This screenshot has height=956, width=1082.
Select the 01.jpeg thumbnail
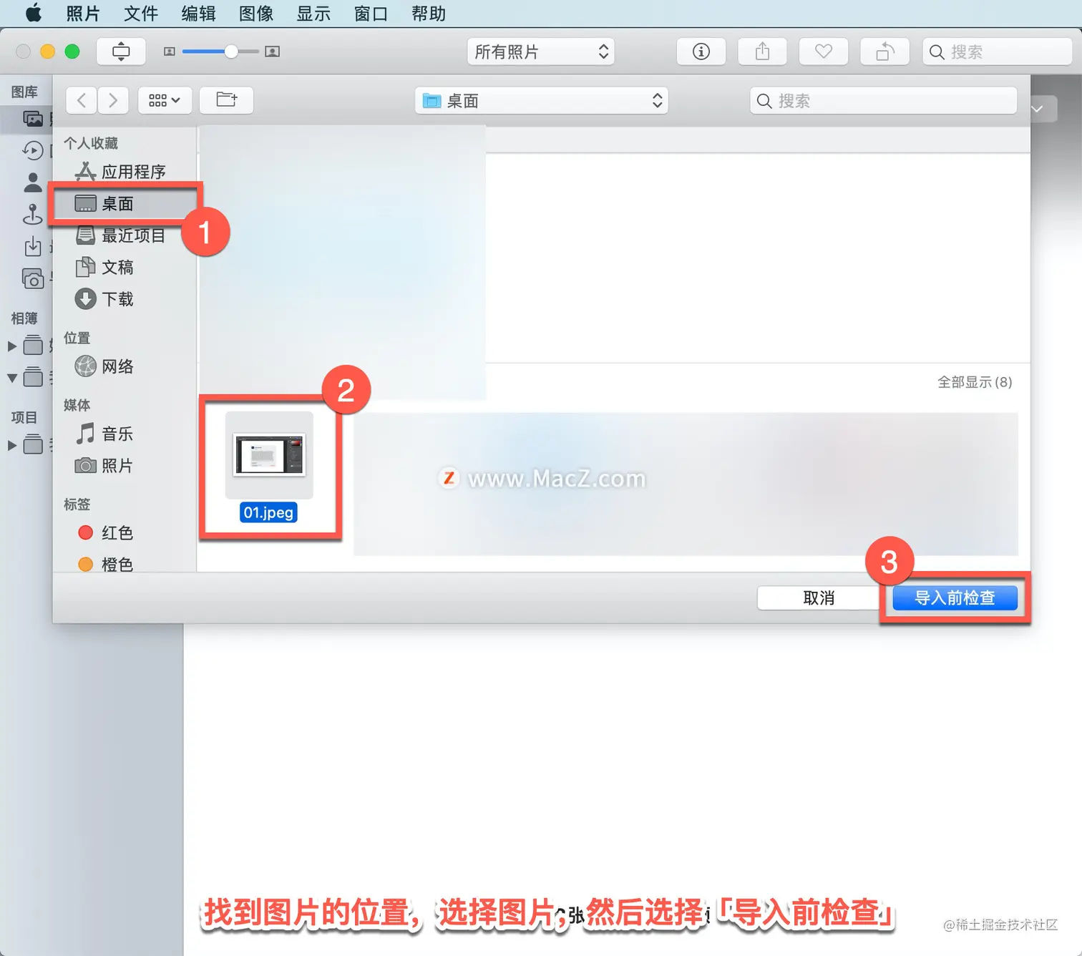coord(269,455)
